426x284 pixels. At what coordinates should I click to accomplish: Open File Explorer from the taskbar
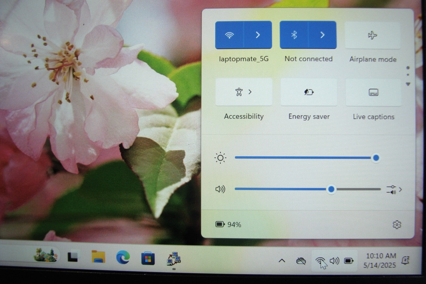(98, 257)
